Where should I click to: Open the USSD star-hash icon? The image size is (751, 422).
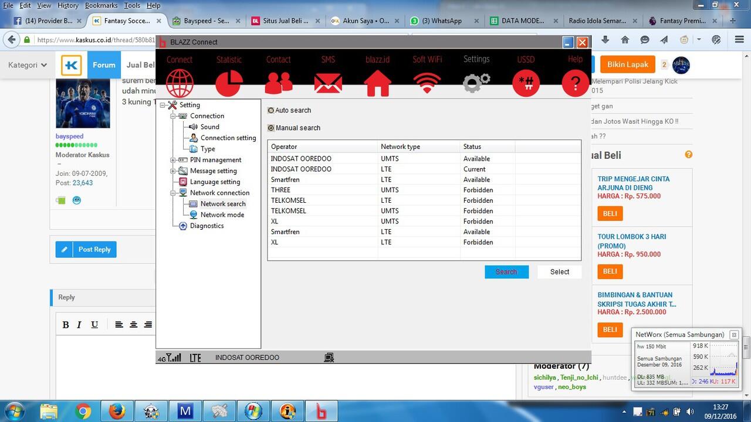coord(526,83)
